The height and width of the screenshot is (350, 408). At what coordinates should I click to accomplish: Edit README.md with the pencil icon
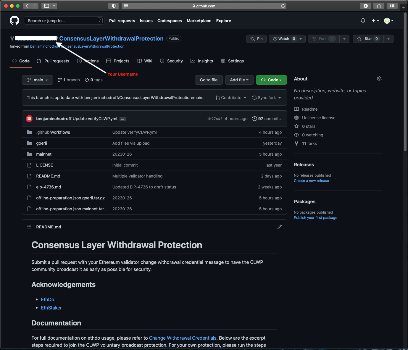[280, 227]
